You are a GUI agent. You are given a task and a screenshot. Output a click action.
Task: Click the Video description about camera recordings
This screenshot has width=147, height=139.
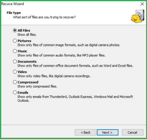coord(54,76)
